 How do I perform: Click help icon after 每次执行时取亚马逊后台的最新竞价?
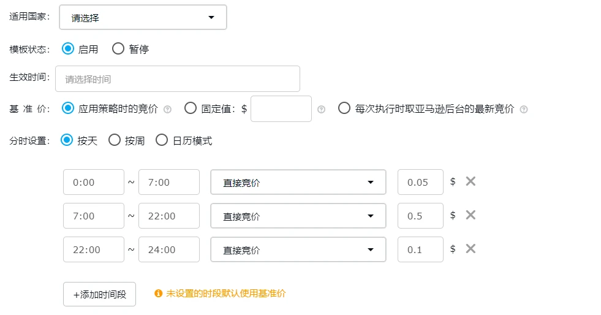pyautogui.click(x=524, y=110)
